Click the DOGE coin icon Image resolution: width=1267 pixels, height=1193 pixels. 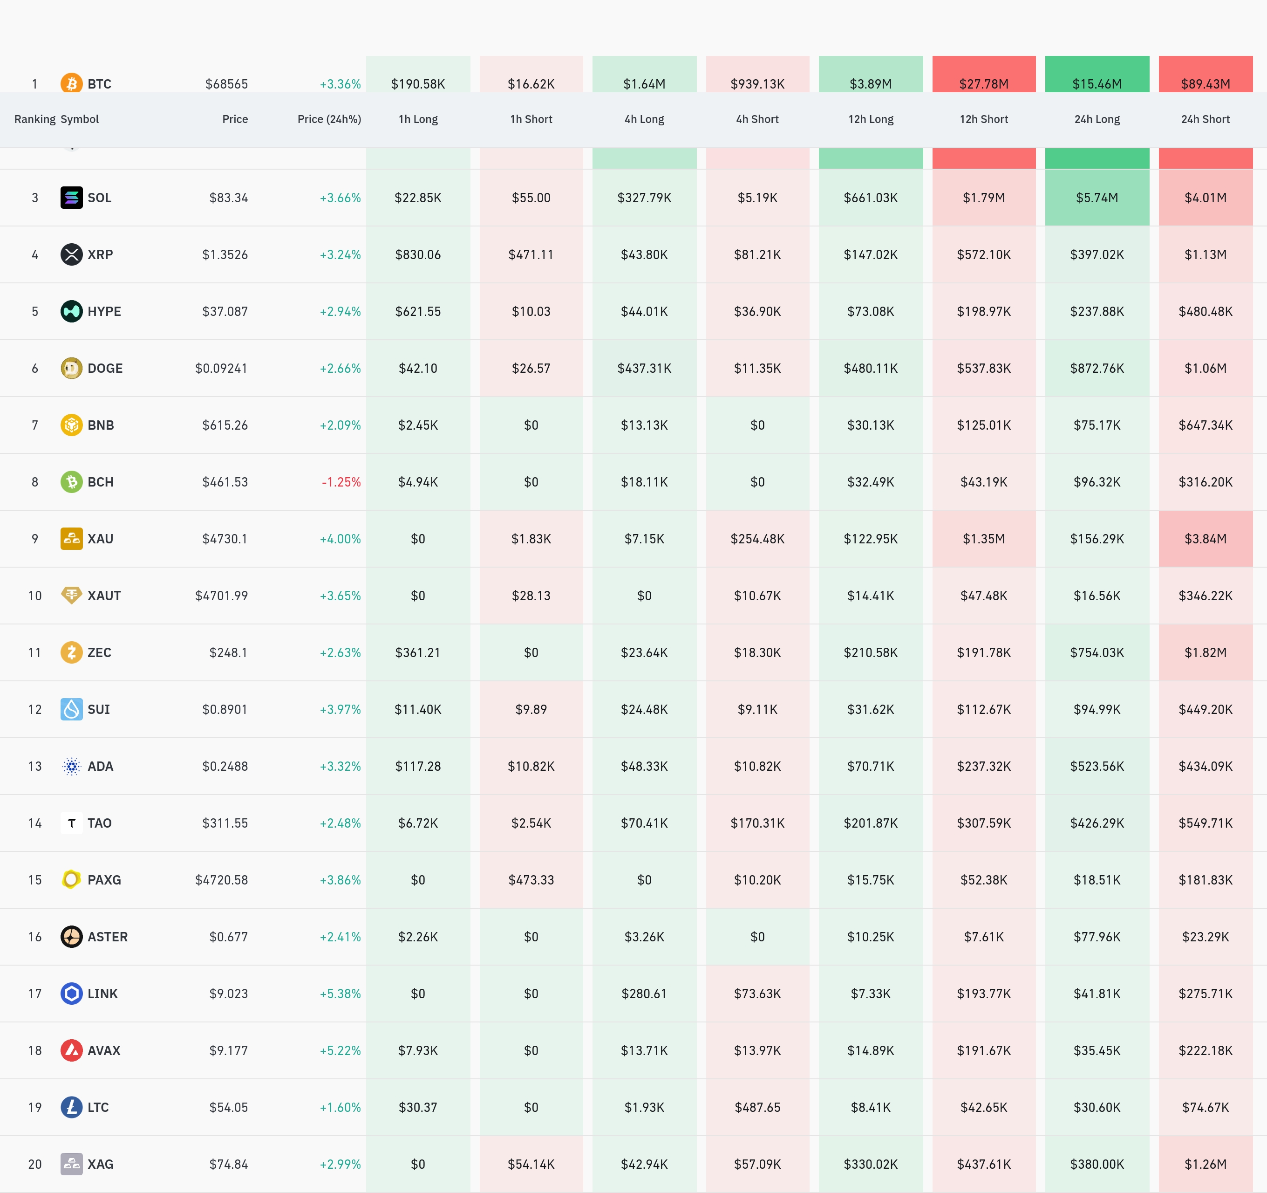tap(71, 368)
